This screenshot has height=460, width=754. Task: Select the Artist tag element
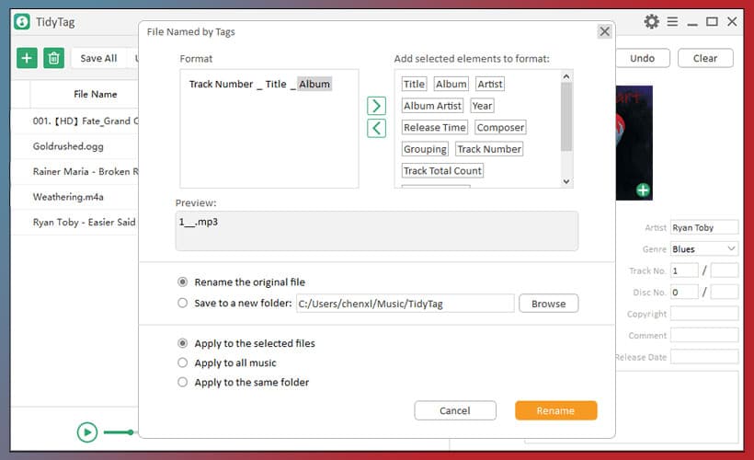[490, 85]
